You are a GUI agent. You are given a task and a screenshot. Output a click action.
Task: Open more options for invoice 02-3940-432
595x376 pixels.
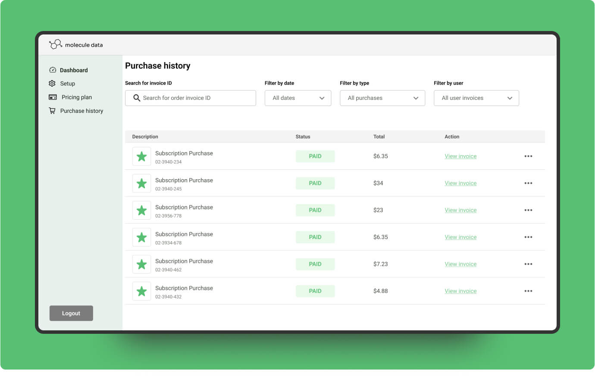click(x=528, y=291)
